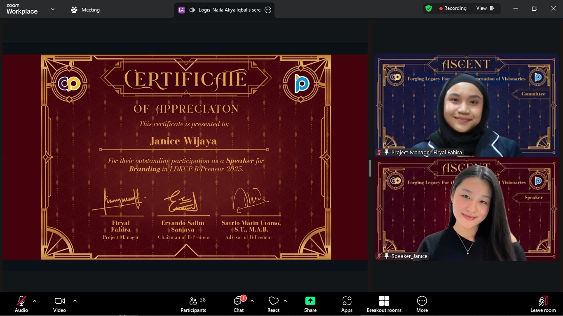The image size is (563, 316).
Task: Expand the chat options arrow
Action: click(x=252, y=301)
